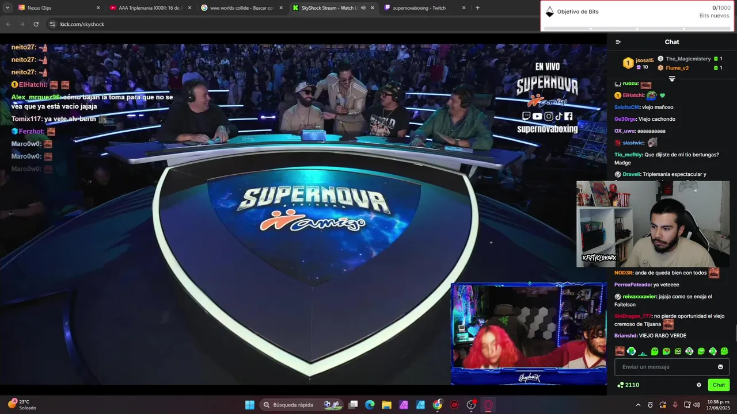Screen dimensions: 737x414
Task: Switch to AAA Triplemania XXXIII tab
Action: pyautogui.click(x=151, y=8)
